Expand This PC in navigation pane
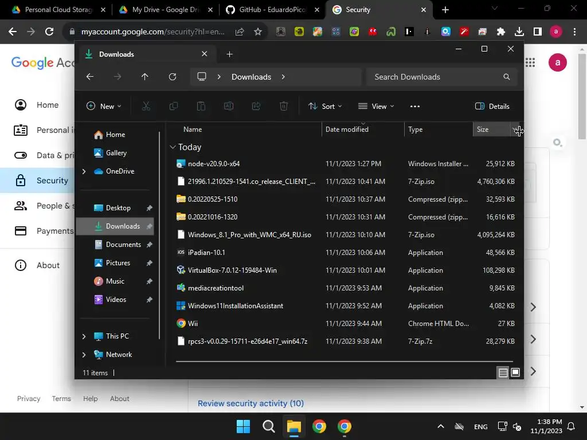Image resolution: width=587 pixels, height=440 pixels. pyautogui.click(x=84, y=336)
